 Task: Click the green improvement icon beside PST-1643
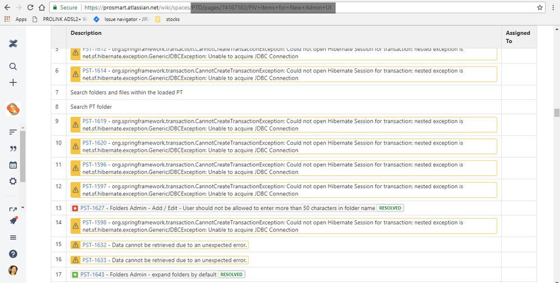pos(75,275)
